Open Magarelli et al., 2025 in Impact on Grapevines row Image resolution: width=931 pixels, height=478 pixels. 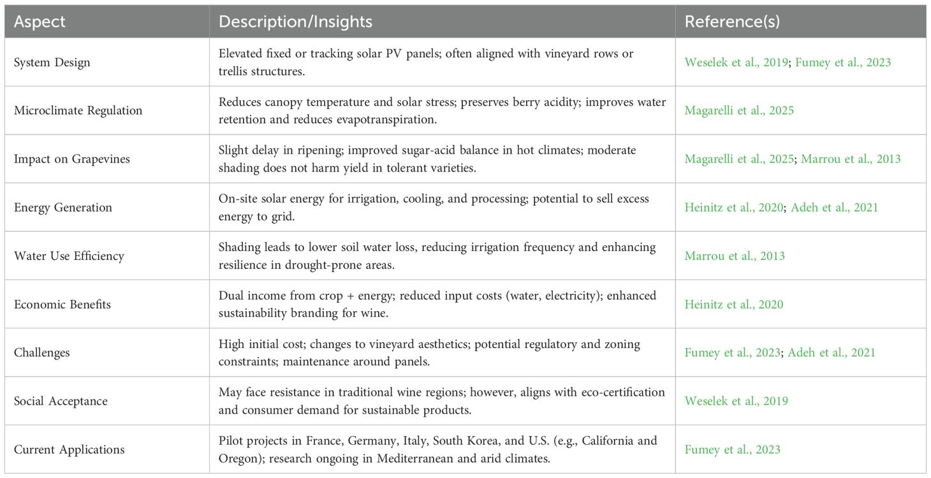click(x=739, y=159)
